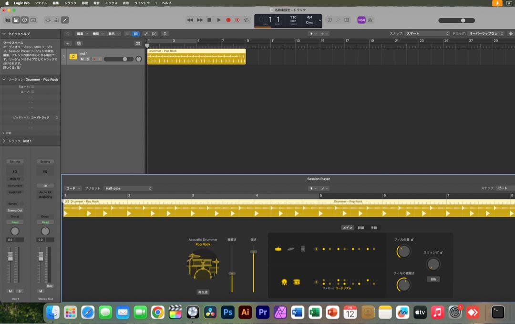The width and height of the screenshot is (515, 324).
Task: Click the 再生成 button under the drum kit
Action: point(203,292)
